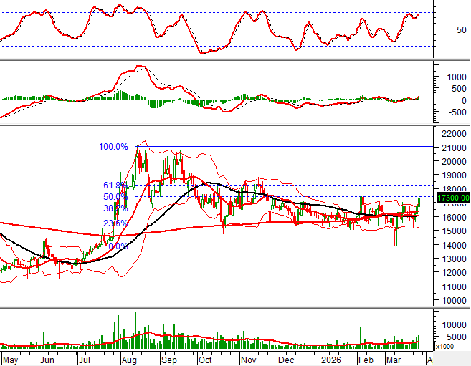Select the 20000 price axis value
The image size is (471, 366).
(453, 162)
